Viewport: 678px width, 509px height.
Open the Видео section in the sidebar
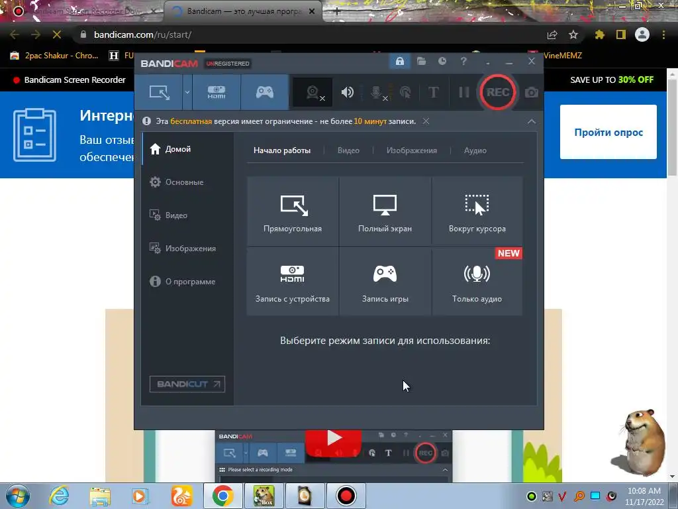coord(188,215)
